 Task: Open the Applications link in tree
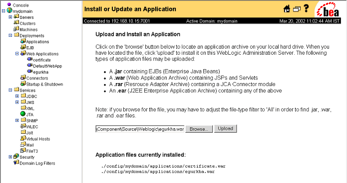[x=37, y=42]
